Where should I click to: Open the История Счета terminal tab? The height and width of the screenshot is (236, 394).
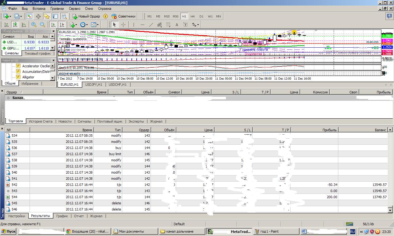tap(41, 121)
